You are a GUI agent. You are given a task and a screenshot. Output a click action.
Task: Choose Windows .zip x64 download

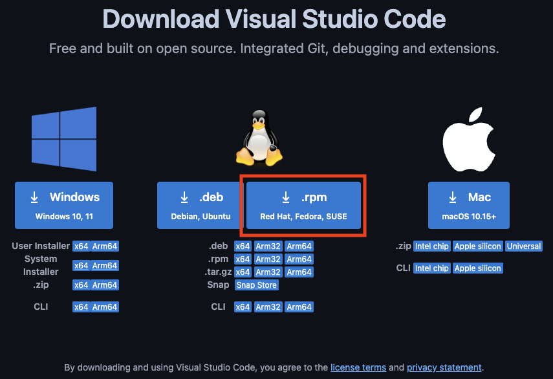click(81, 285)
